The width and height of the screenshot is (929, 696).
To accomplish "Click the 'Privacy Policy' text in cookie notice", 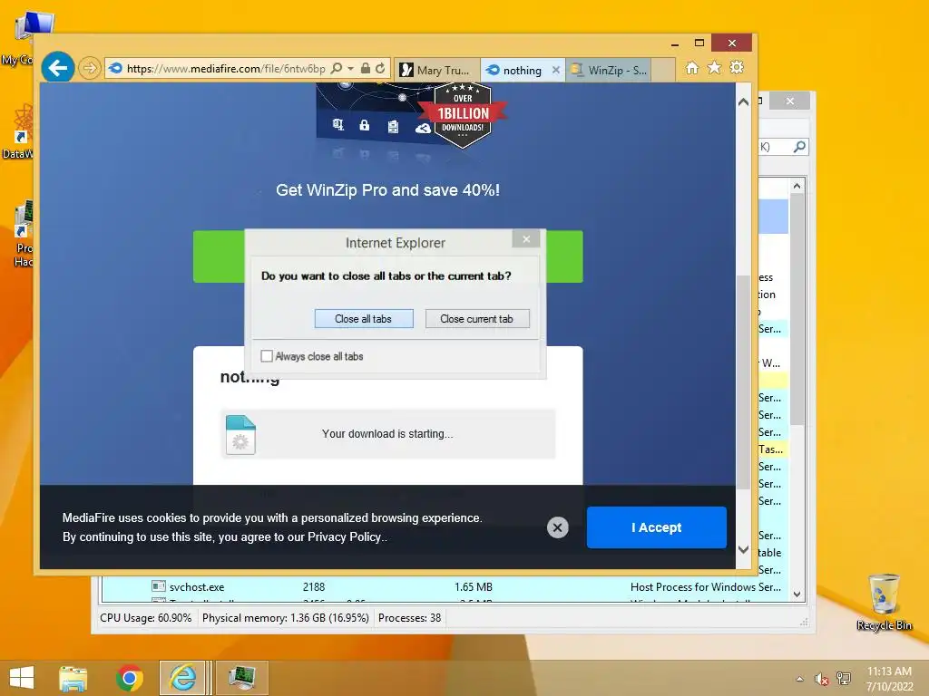I will point(344,536).
